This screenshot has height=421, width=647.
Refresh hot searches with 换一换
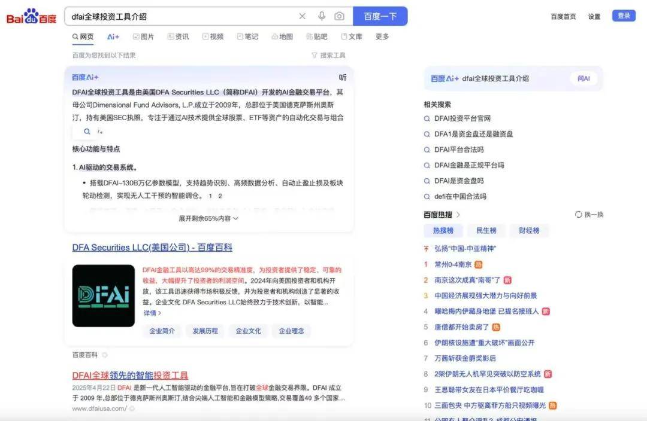click(x=589, y=214)
